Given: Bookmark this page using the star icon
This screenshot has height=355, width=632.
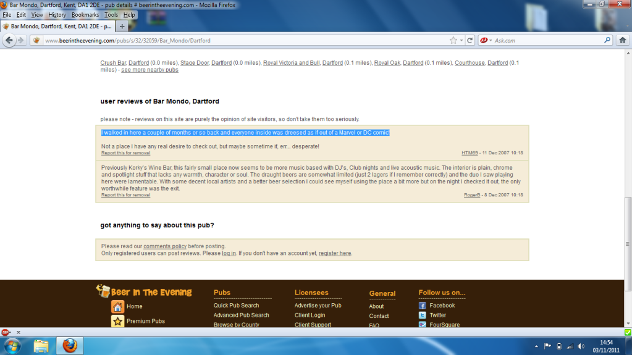Looking at the screenshot, I should coord(453,40).
